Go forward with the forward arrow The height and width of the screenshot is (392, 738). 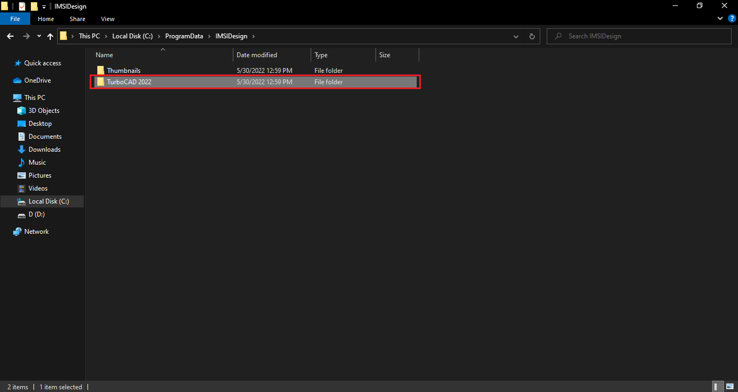(26, 36)
